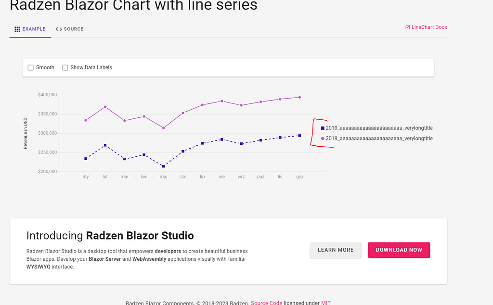Click the DOWNLOAD NOW button
The image size is (493, 305).
(x=399, y=250)
